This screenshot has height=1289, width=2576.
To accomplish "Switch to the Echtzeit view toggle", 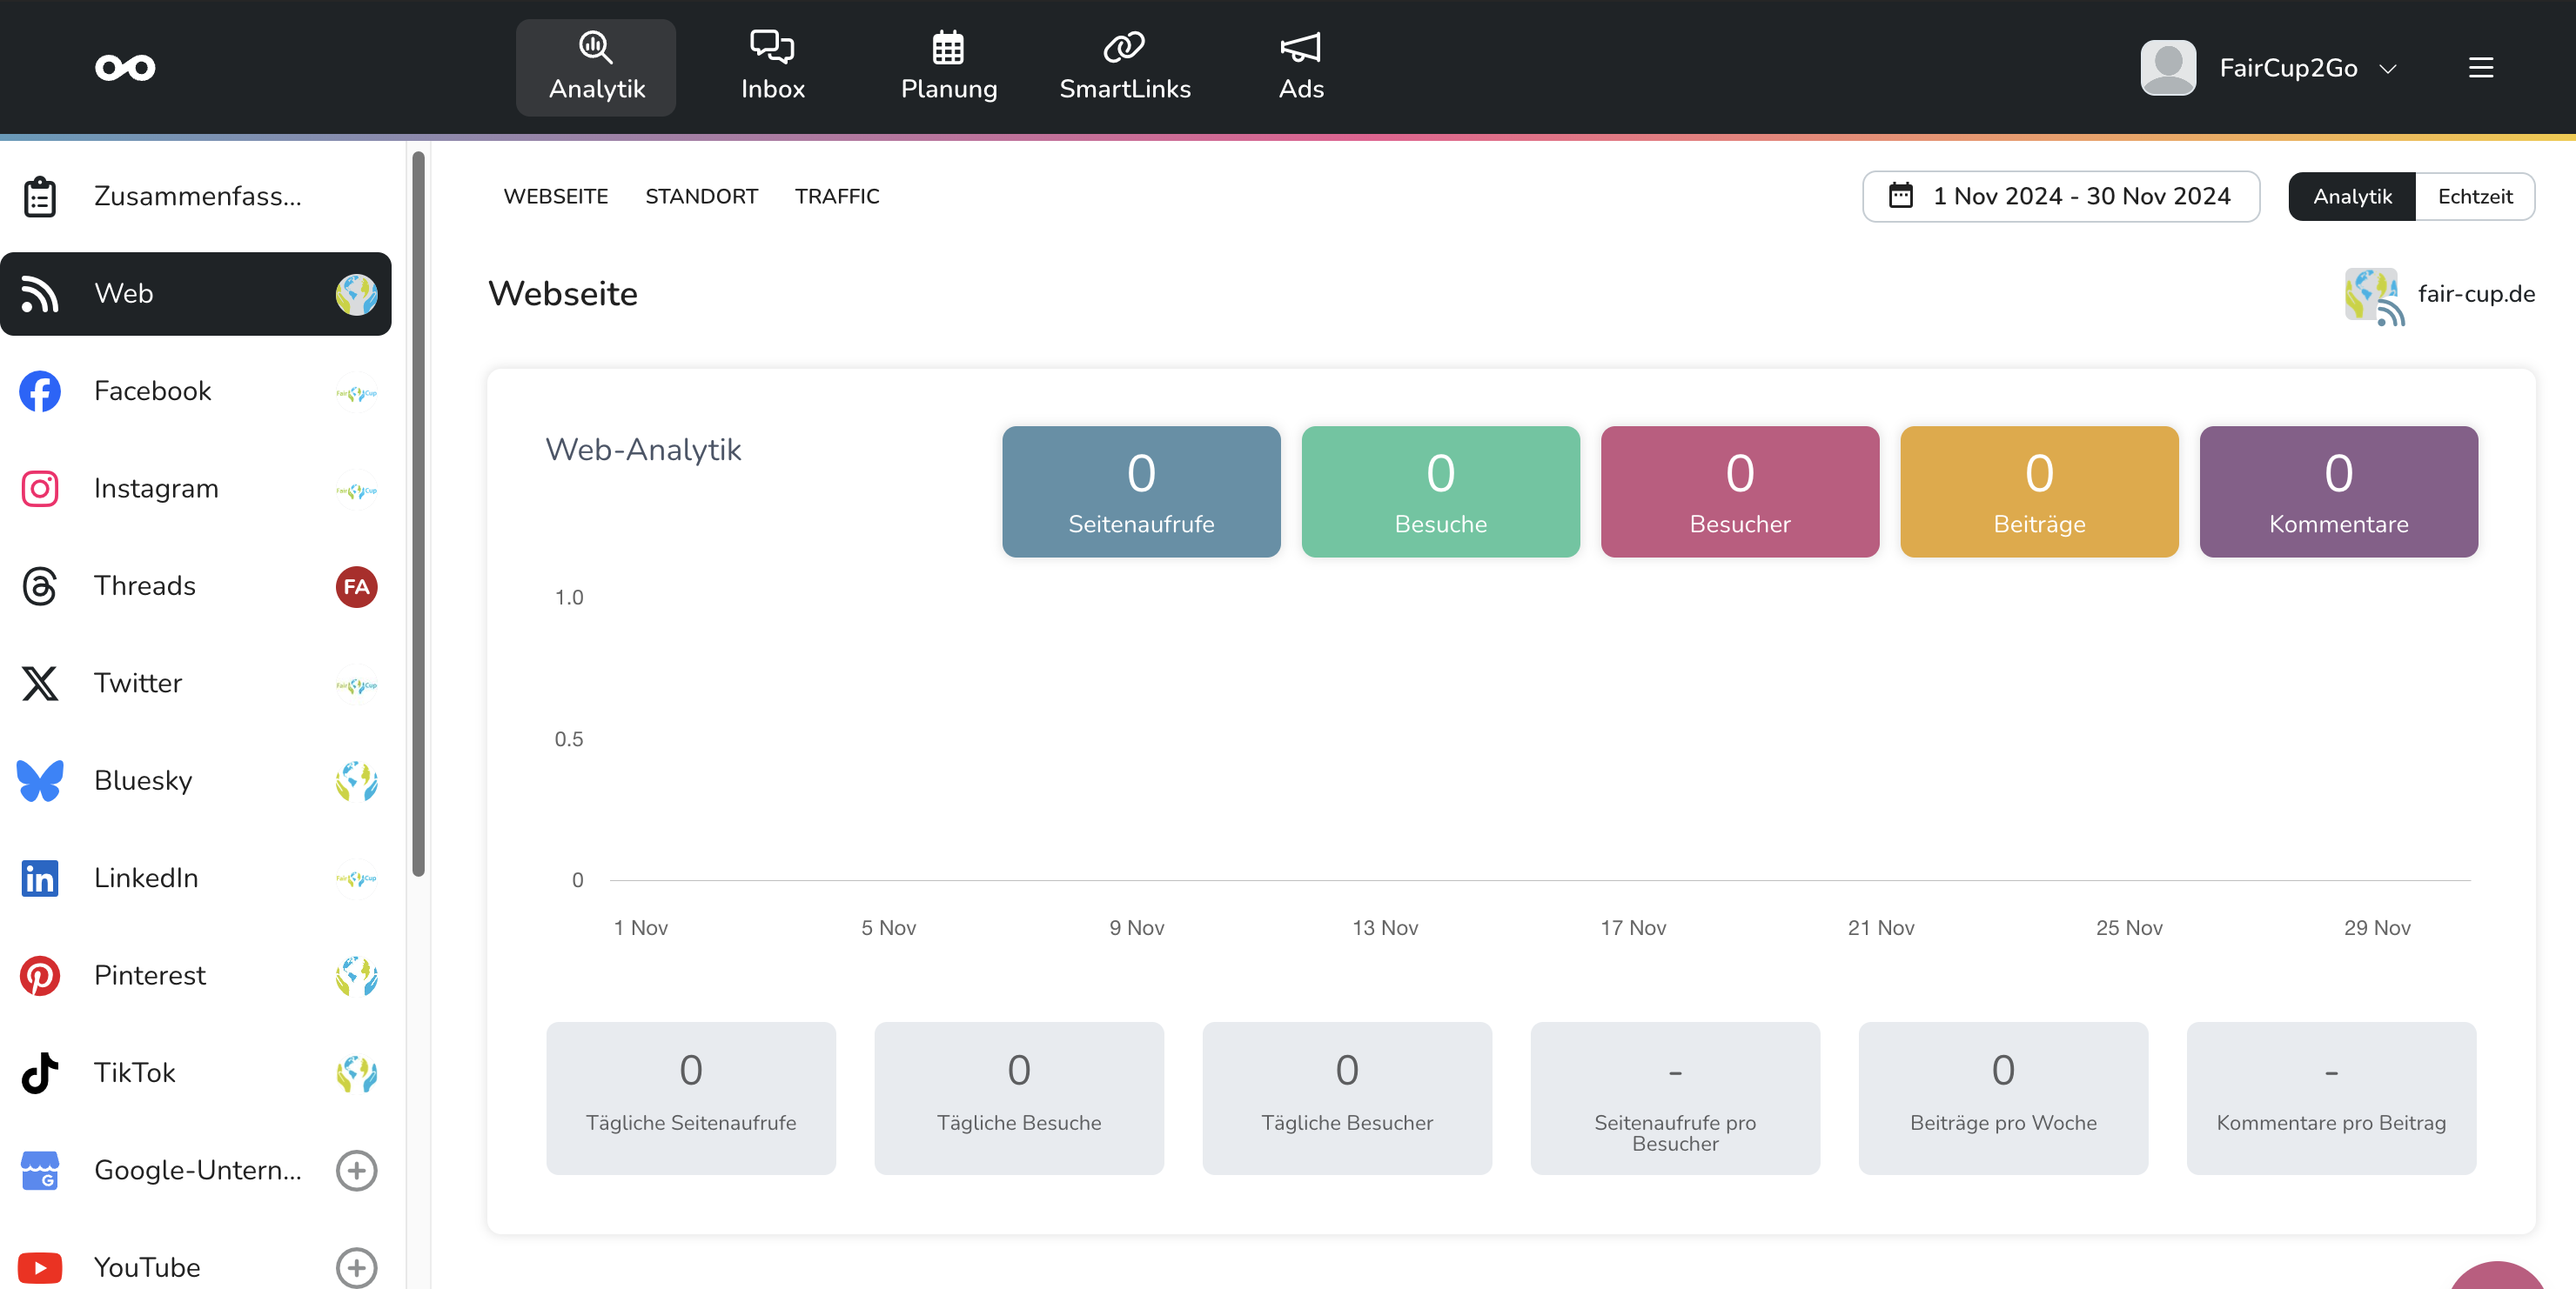I will click(x=2474, y=196).
